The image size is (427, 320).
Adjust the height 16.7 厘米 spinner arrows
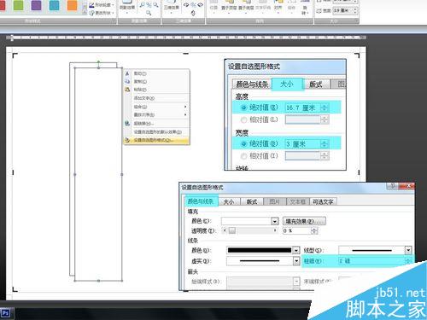(x=325, y=108)
